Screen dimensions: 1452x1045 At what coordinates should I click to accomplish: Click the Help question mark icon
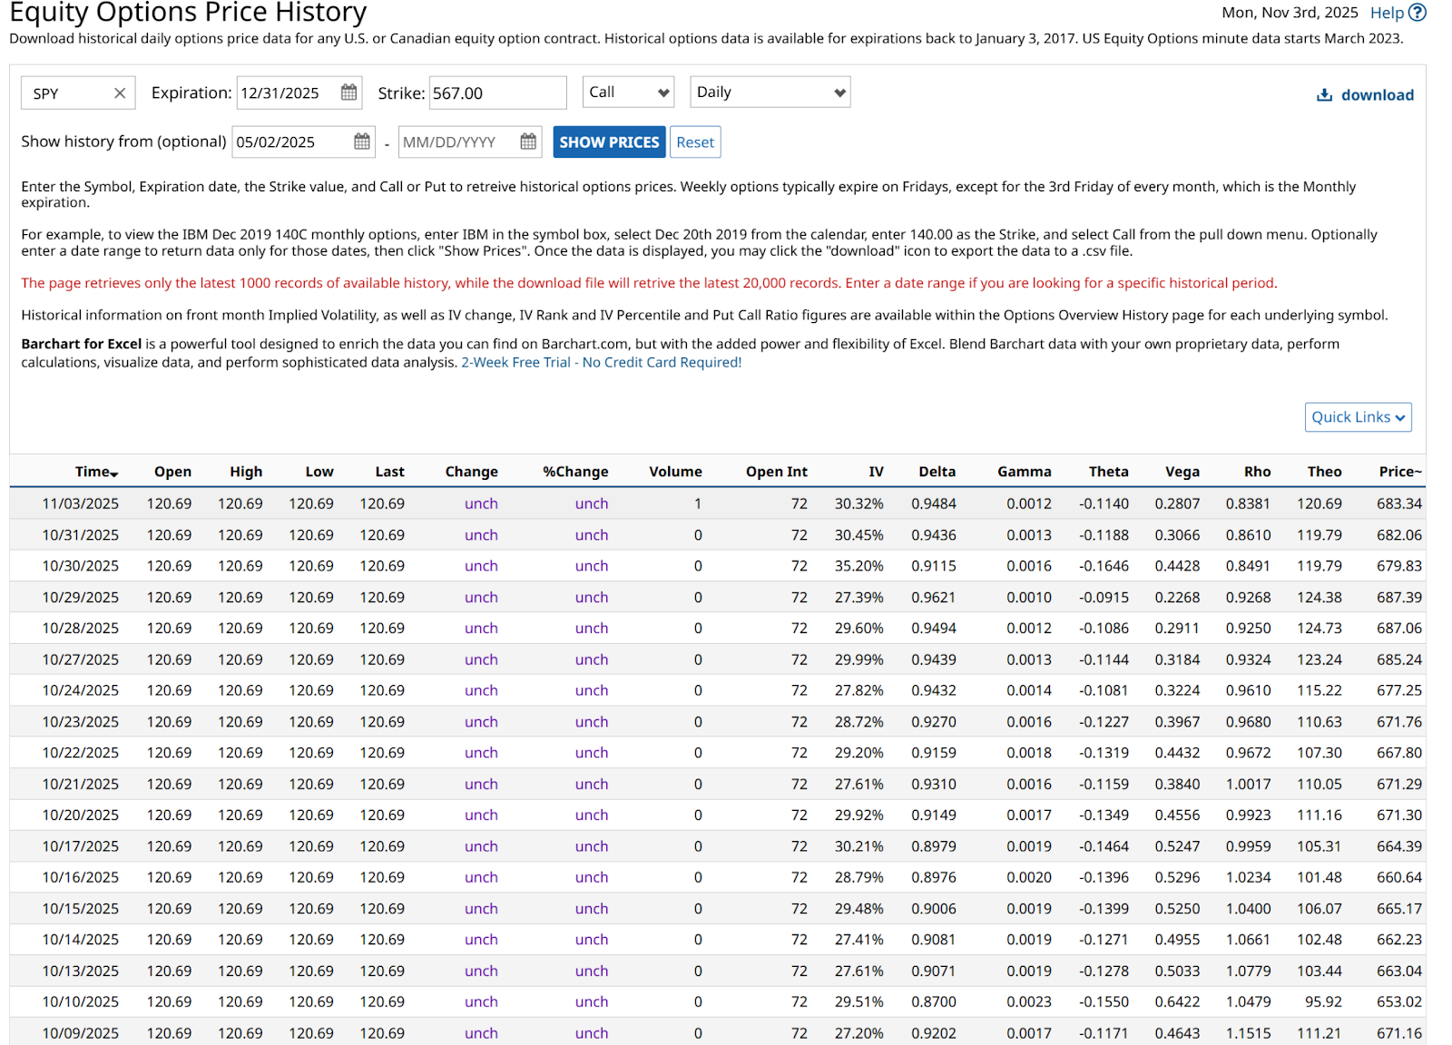[1418, 13]
